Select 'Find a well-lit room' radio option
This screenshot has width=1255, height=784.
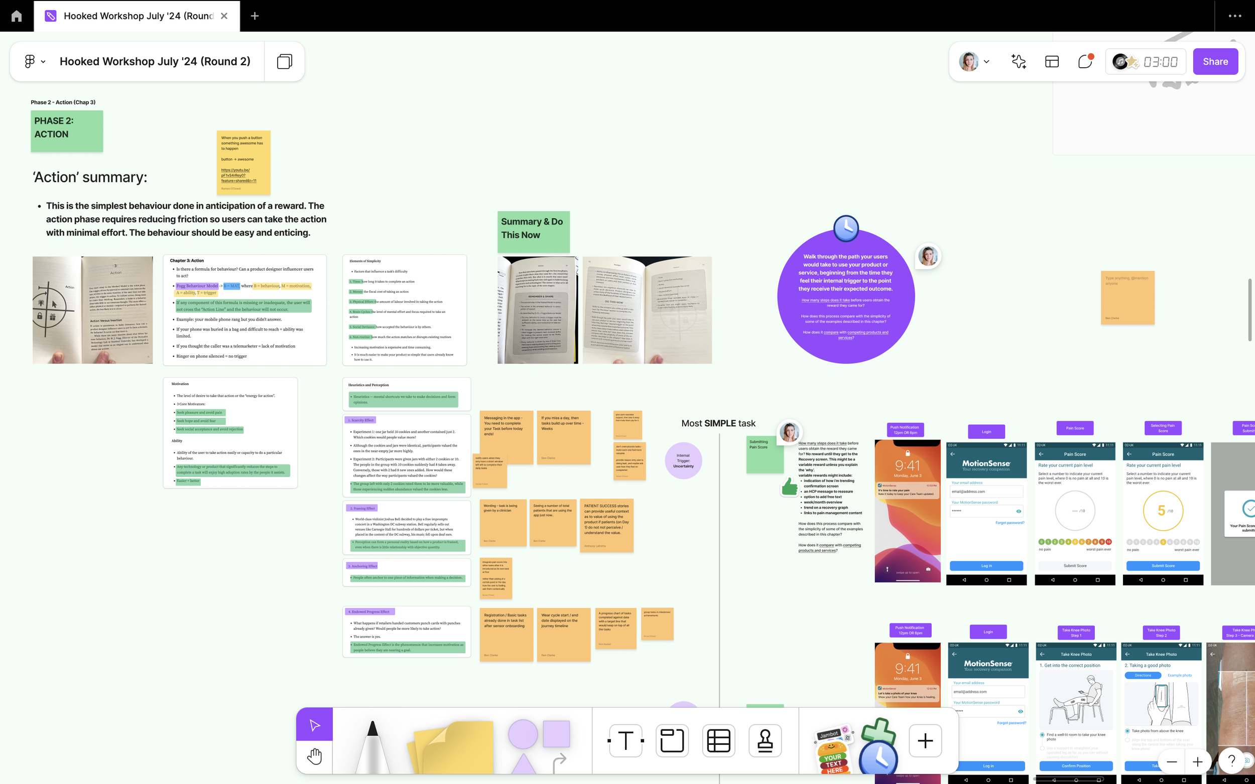coord(1042,735)
